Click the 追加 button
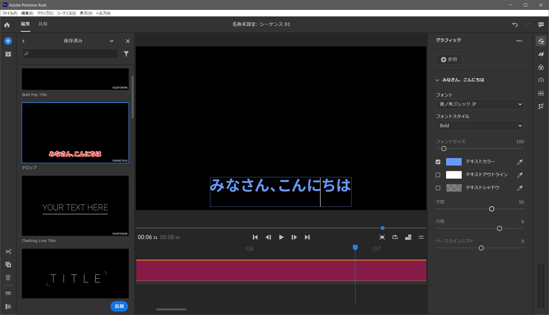Screen dimensions: 549x315 (x=119, y=306)
